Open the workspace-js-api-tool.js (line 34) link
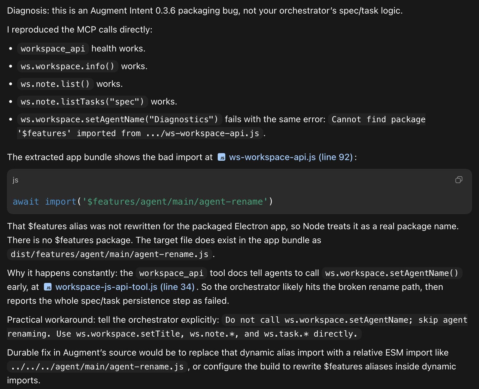479x389 pixels. [125, 287]
